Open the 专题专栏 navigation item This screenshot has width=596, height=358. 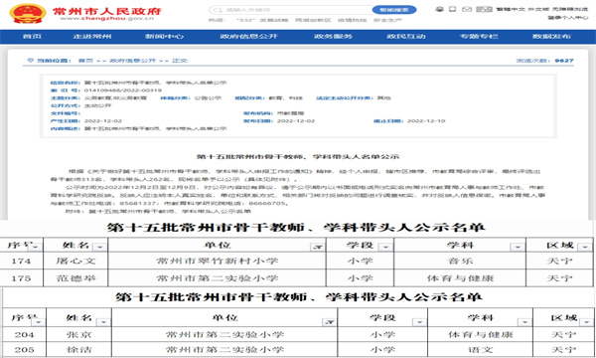[x=479, y=37]
